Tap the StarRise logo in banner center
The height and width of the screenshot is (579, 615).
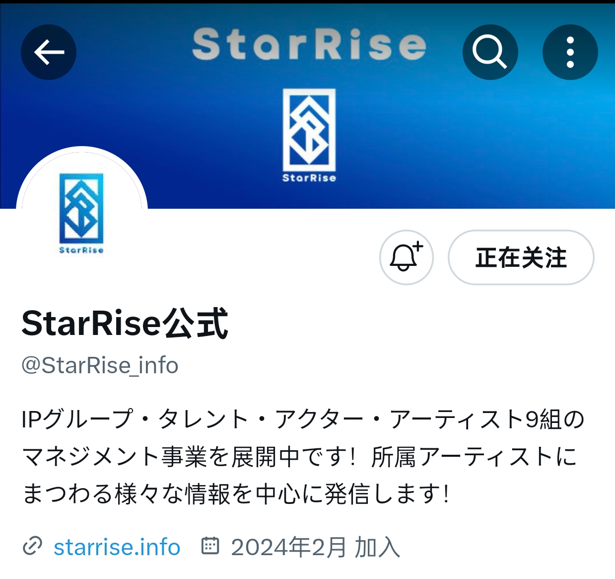pos(309,130)
